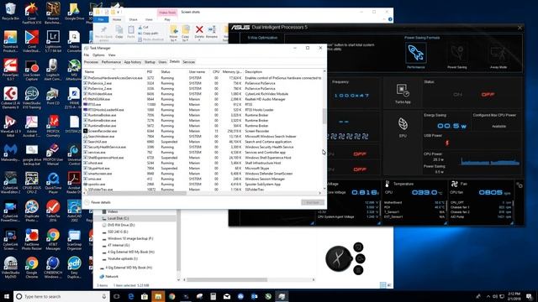Switch to the App history tab
Viewport: 538px width, 302px height.
pos(133,62)
